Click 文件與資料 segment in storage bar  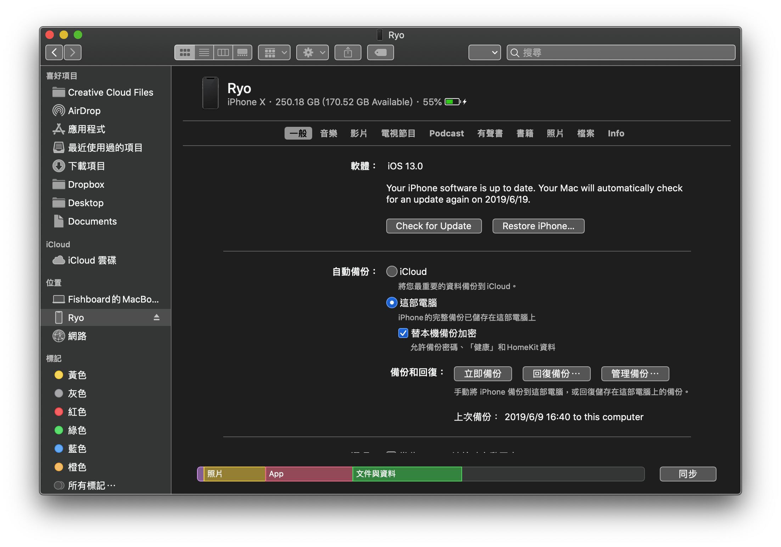point(407,474)
